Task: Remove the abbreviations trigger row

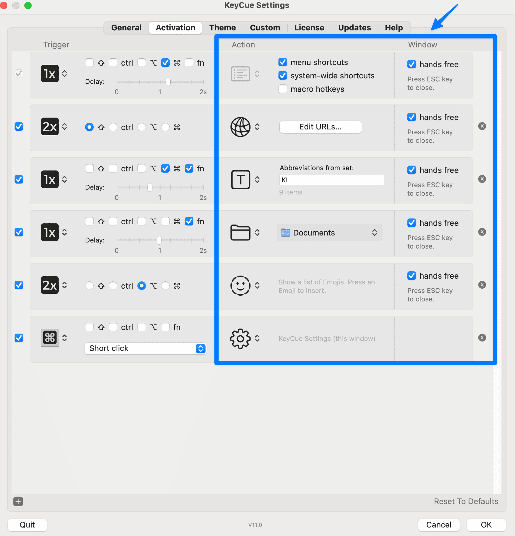Action: click(x=482, y=179)
